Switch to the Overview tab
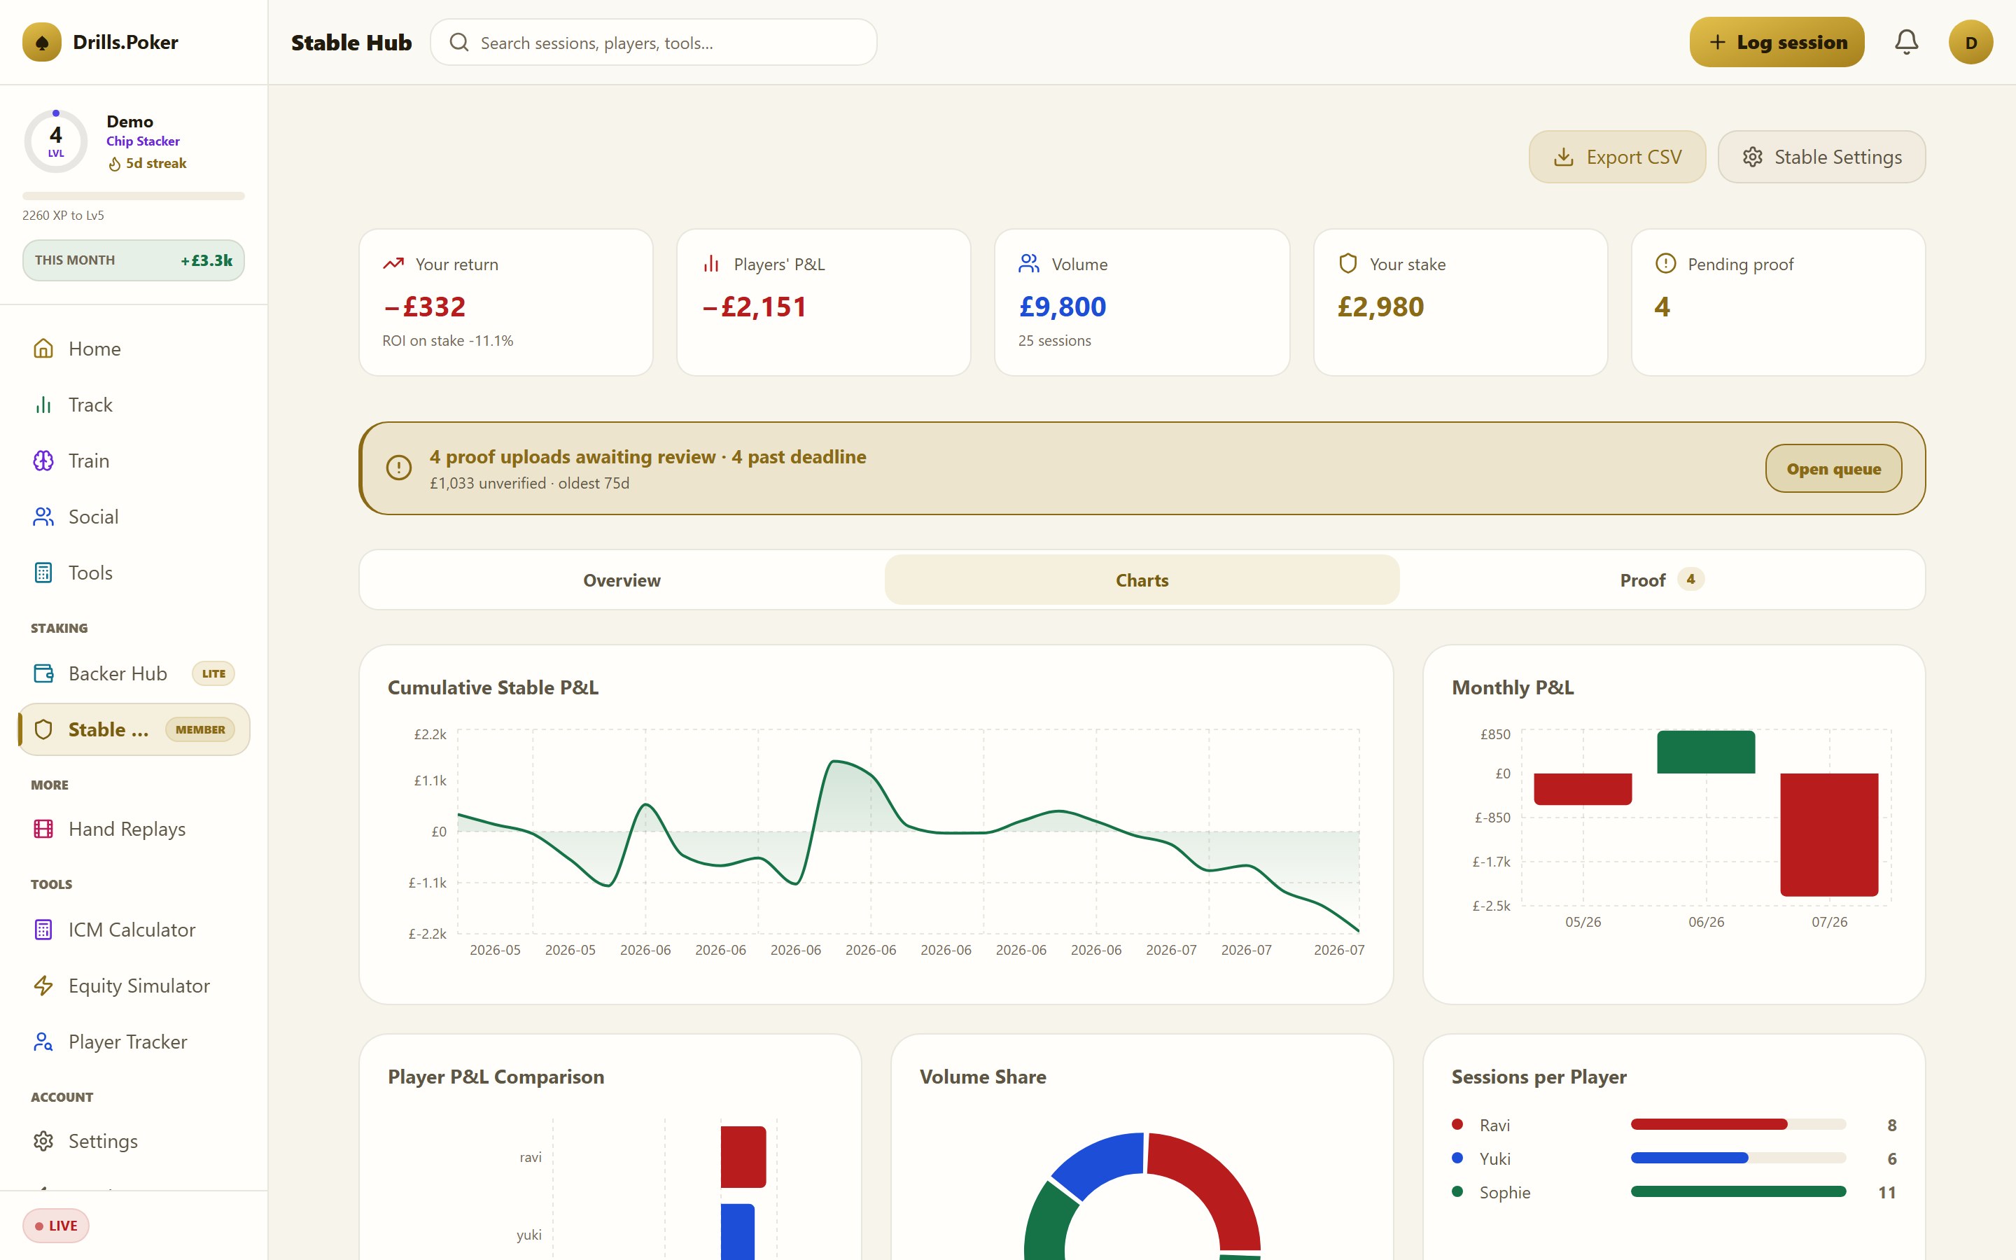Image resolution: width=2016 pixels, height=1260 pixels. [622, 580]
